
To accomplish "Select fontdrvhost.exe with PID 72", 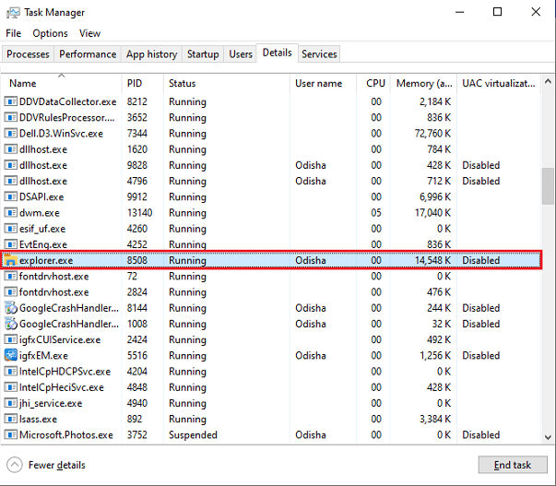I will [x=53, y=277].
